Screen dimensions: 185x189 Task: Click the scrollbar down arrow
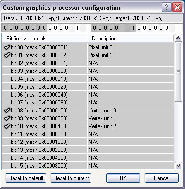[179, 166]
